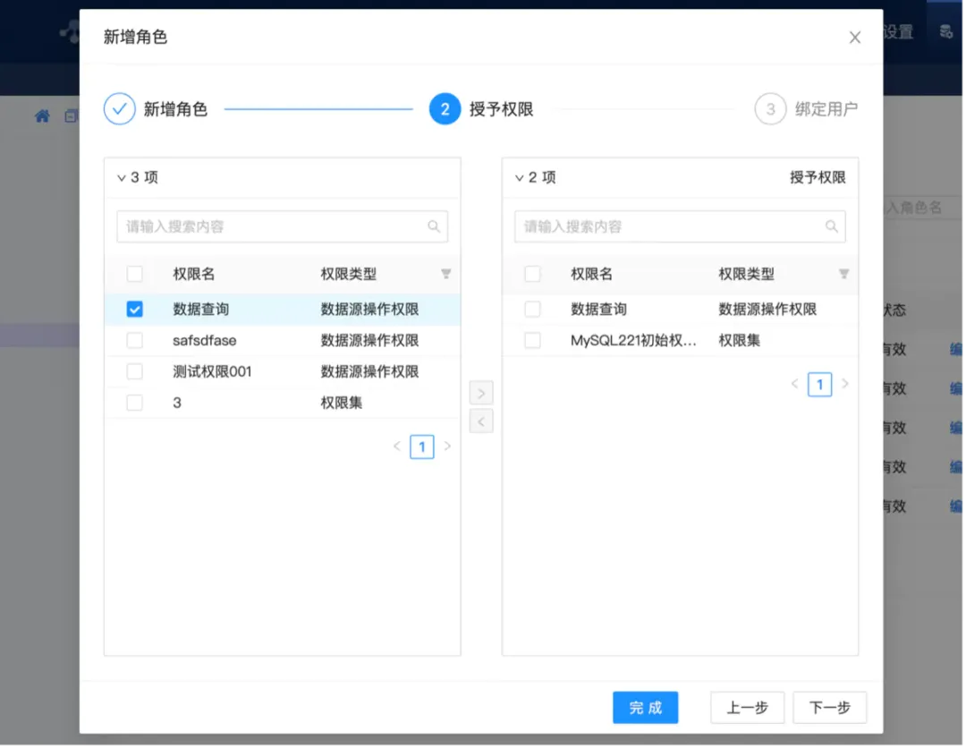Click the funnel filter icon on right 权限类型 column
966x748 pixels.
tap(843, 274)
